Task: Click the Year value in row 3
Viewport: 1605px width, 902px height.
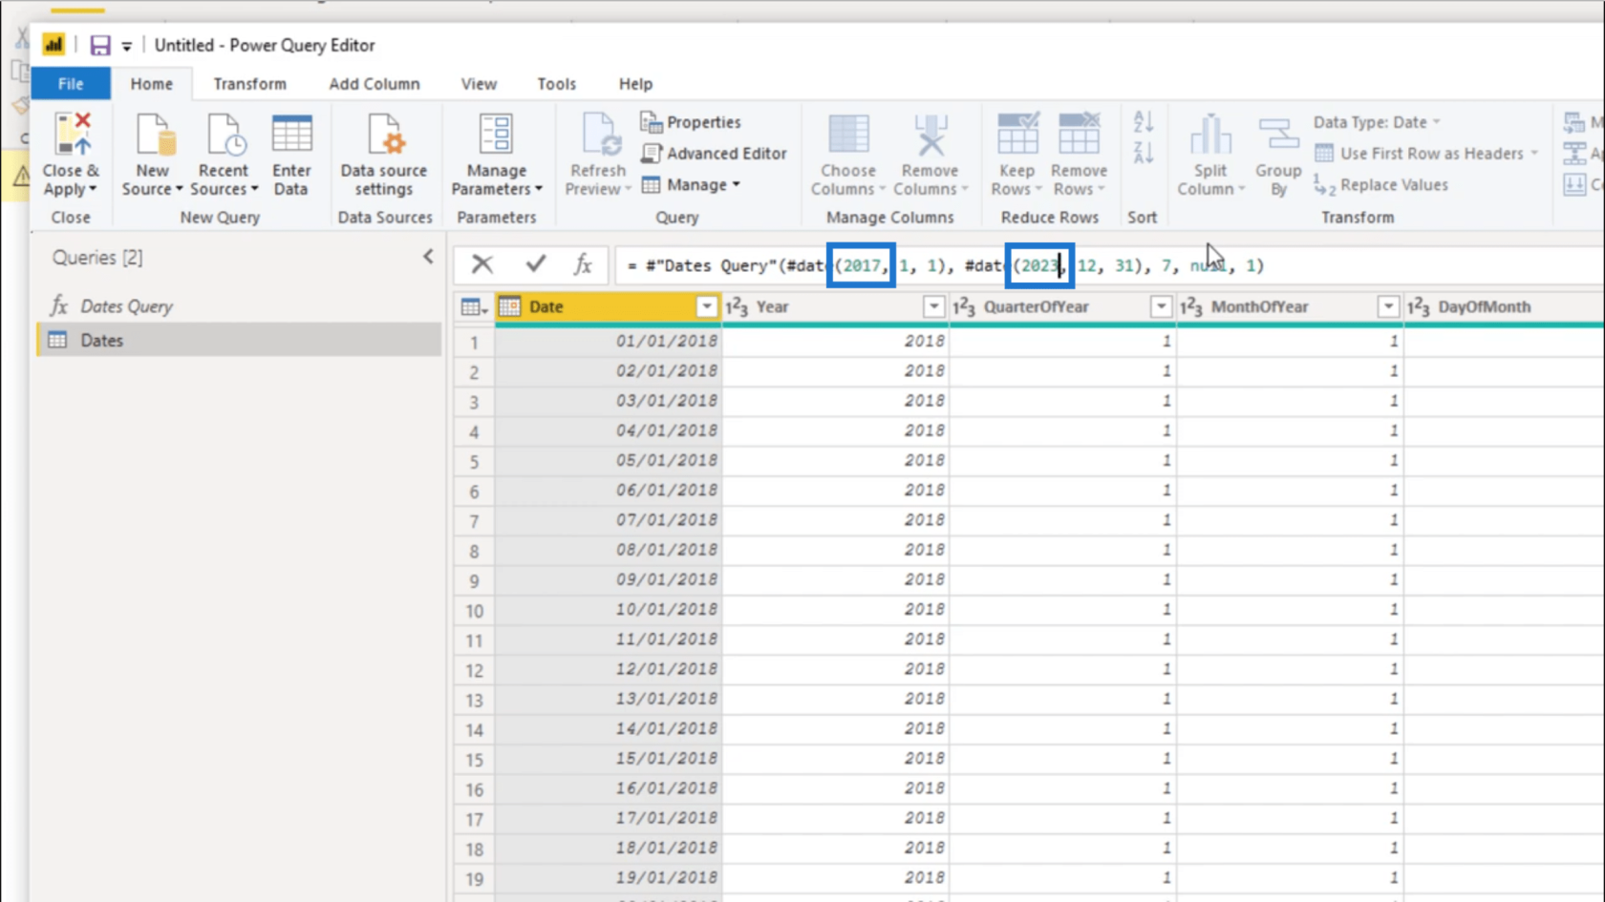Action: click(x=836, y=400)
